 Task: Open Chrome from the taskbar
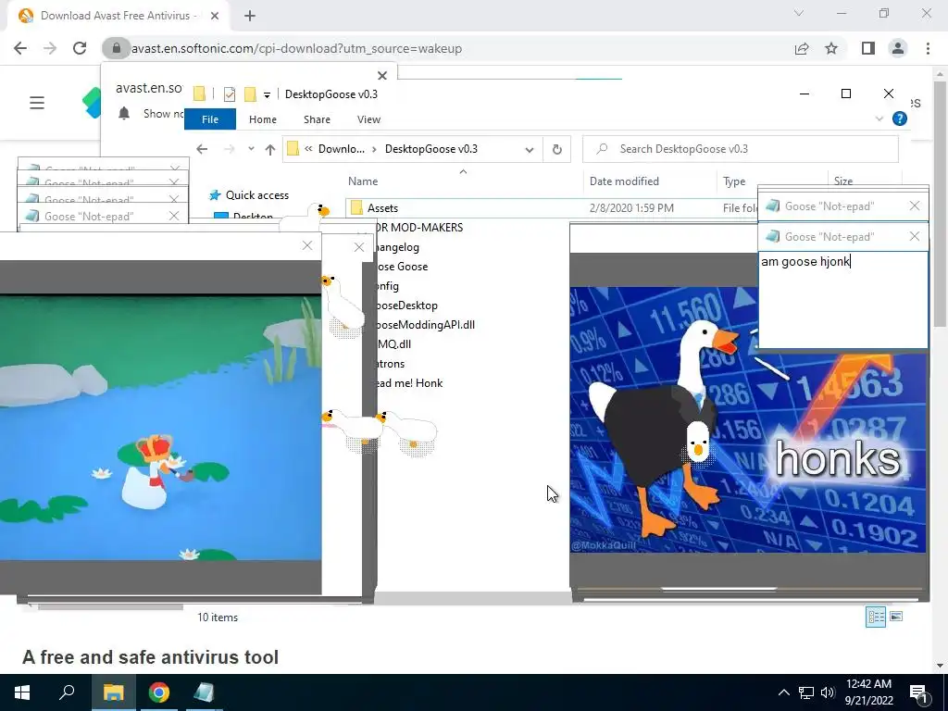[x=159, y=692]
